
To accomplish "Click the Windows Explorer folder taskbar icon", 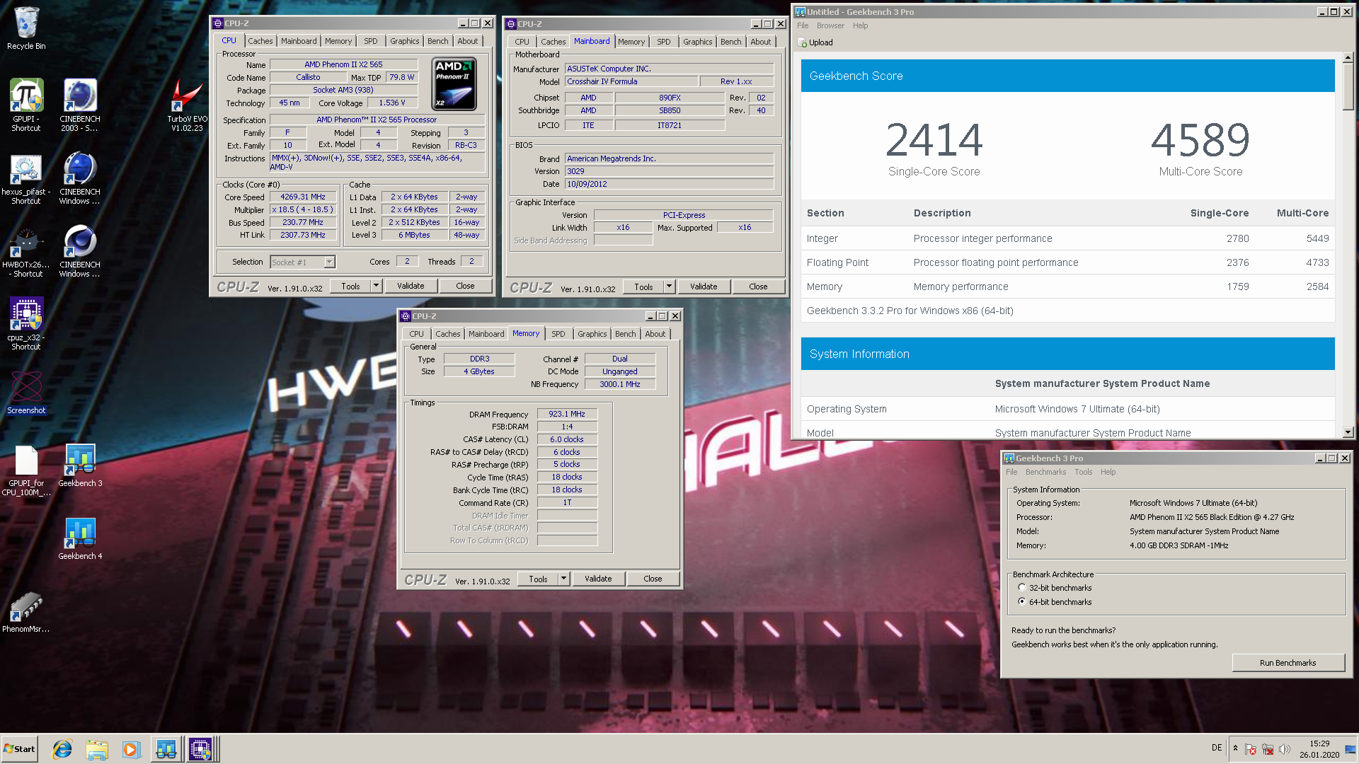I will 97,749.
